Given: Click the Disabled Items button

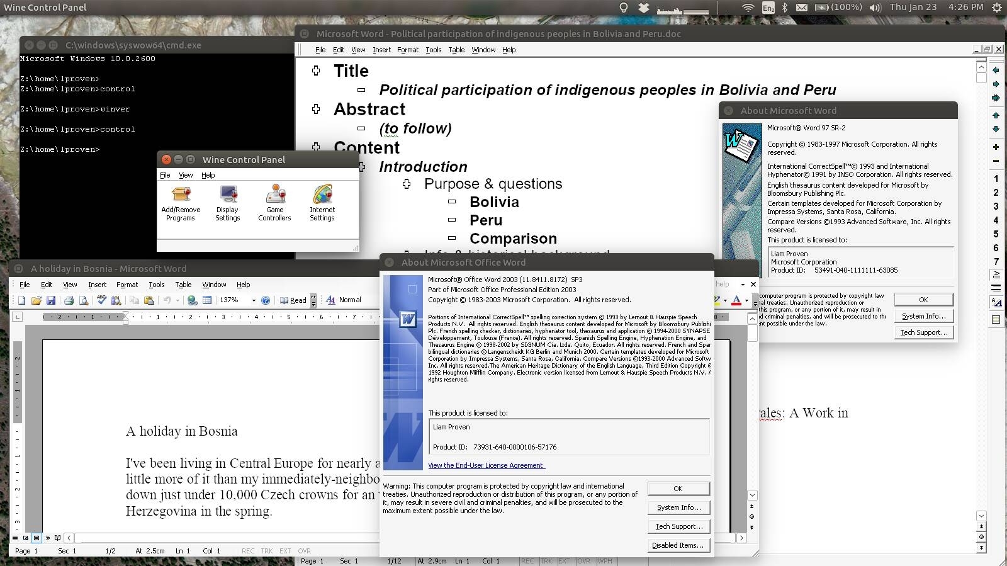Looking at the screenshot, I should pyautogui.click(x=678, y=545).
